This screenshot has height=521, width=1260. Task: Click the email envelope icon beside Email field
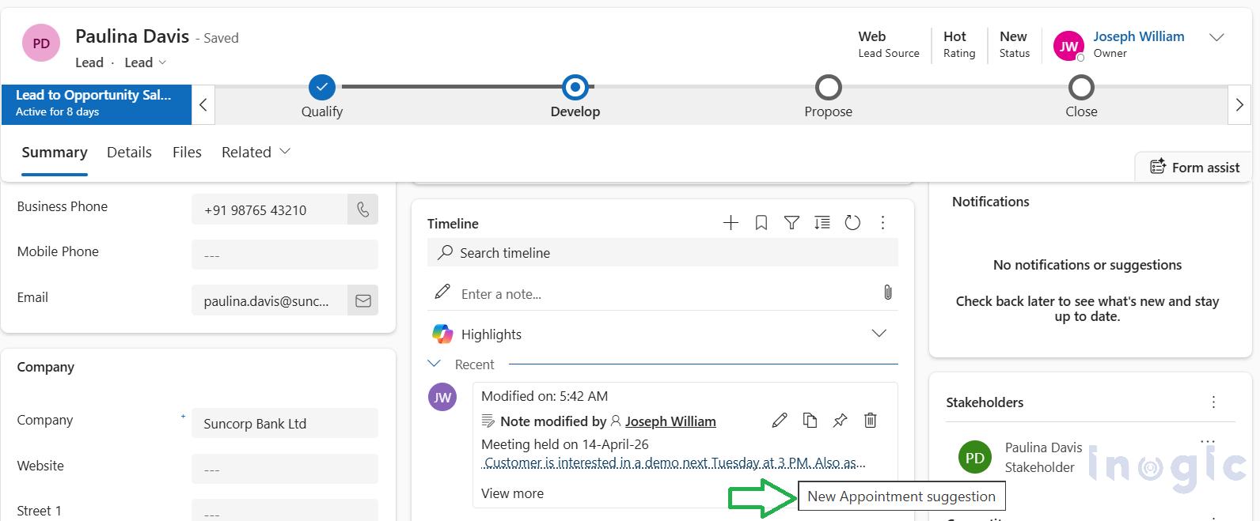tap(362, 301)
